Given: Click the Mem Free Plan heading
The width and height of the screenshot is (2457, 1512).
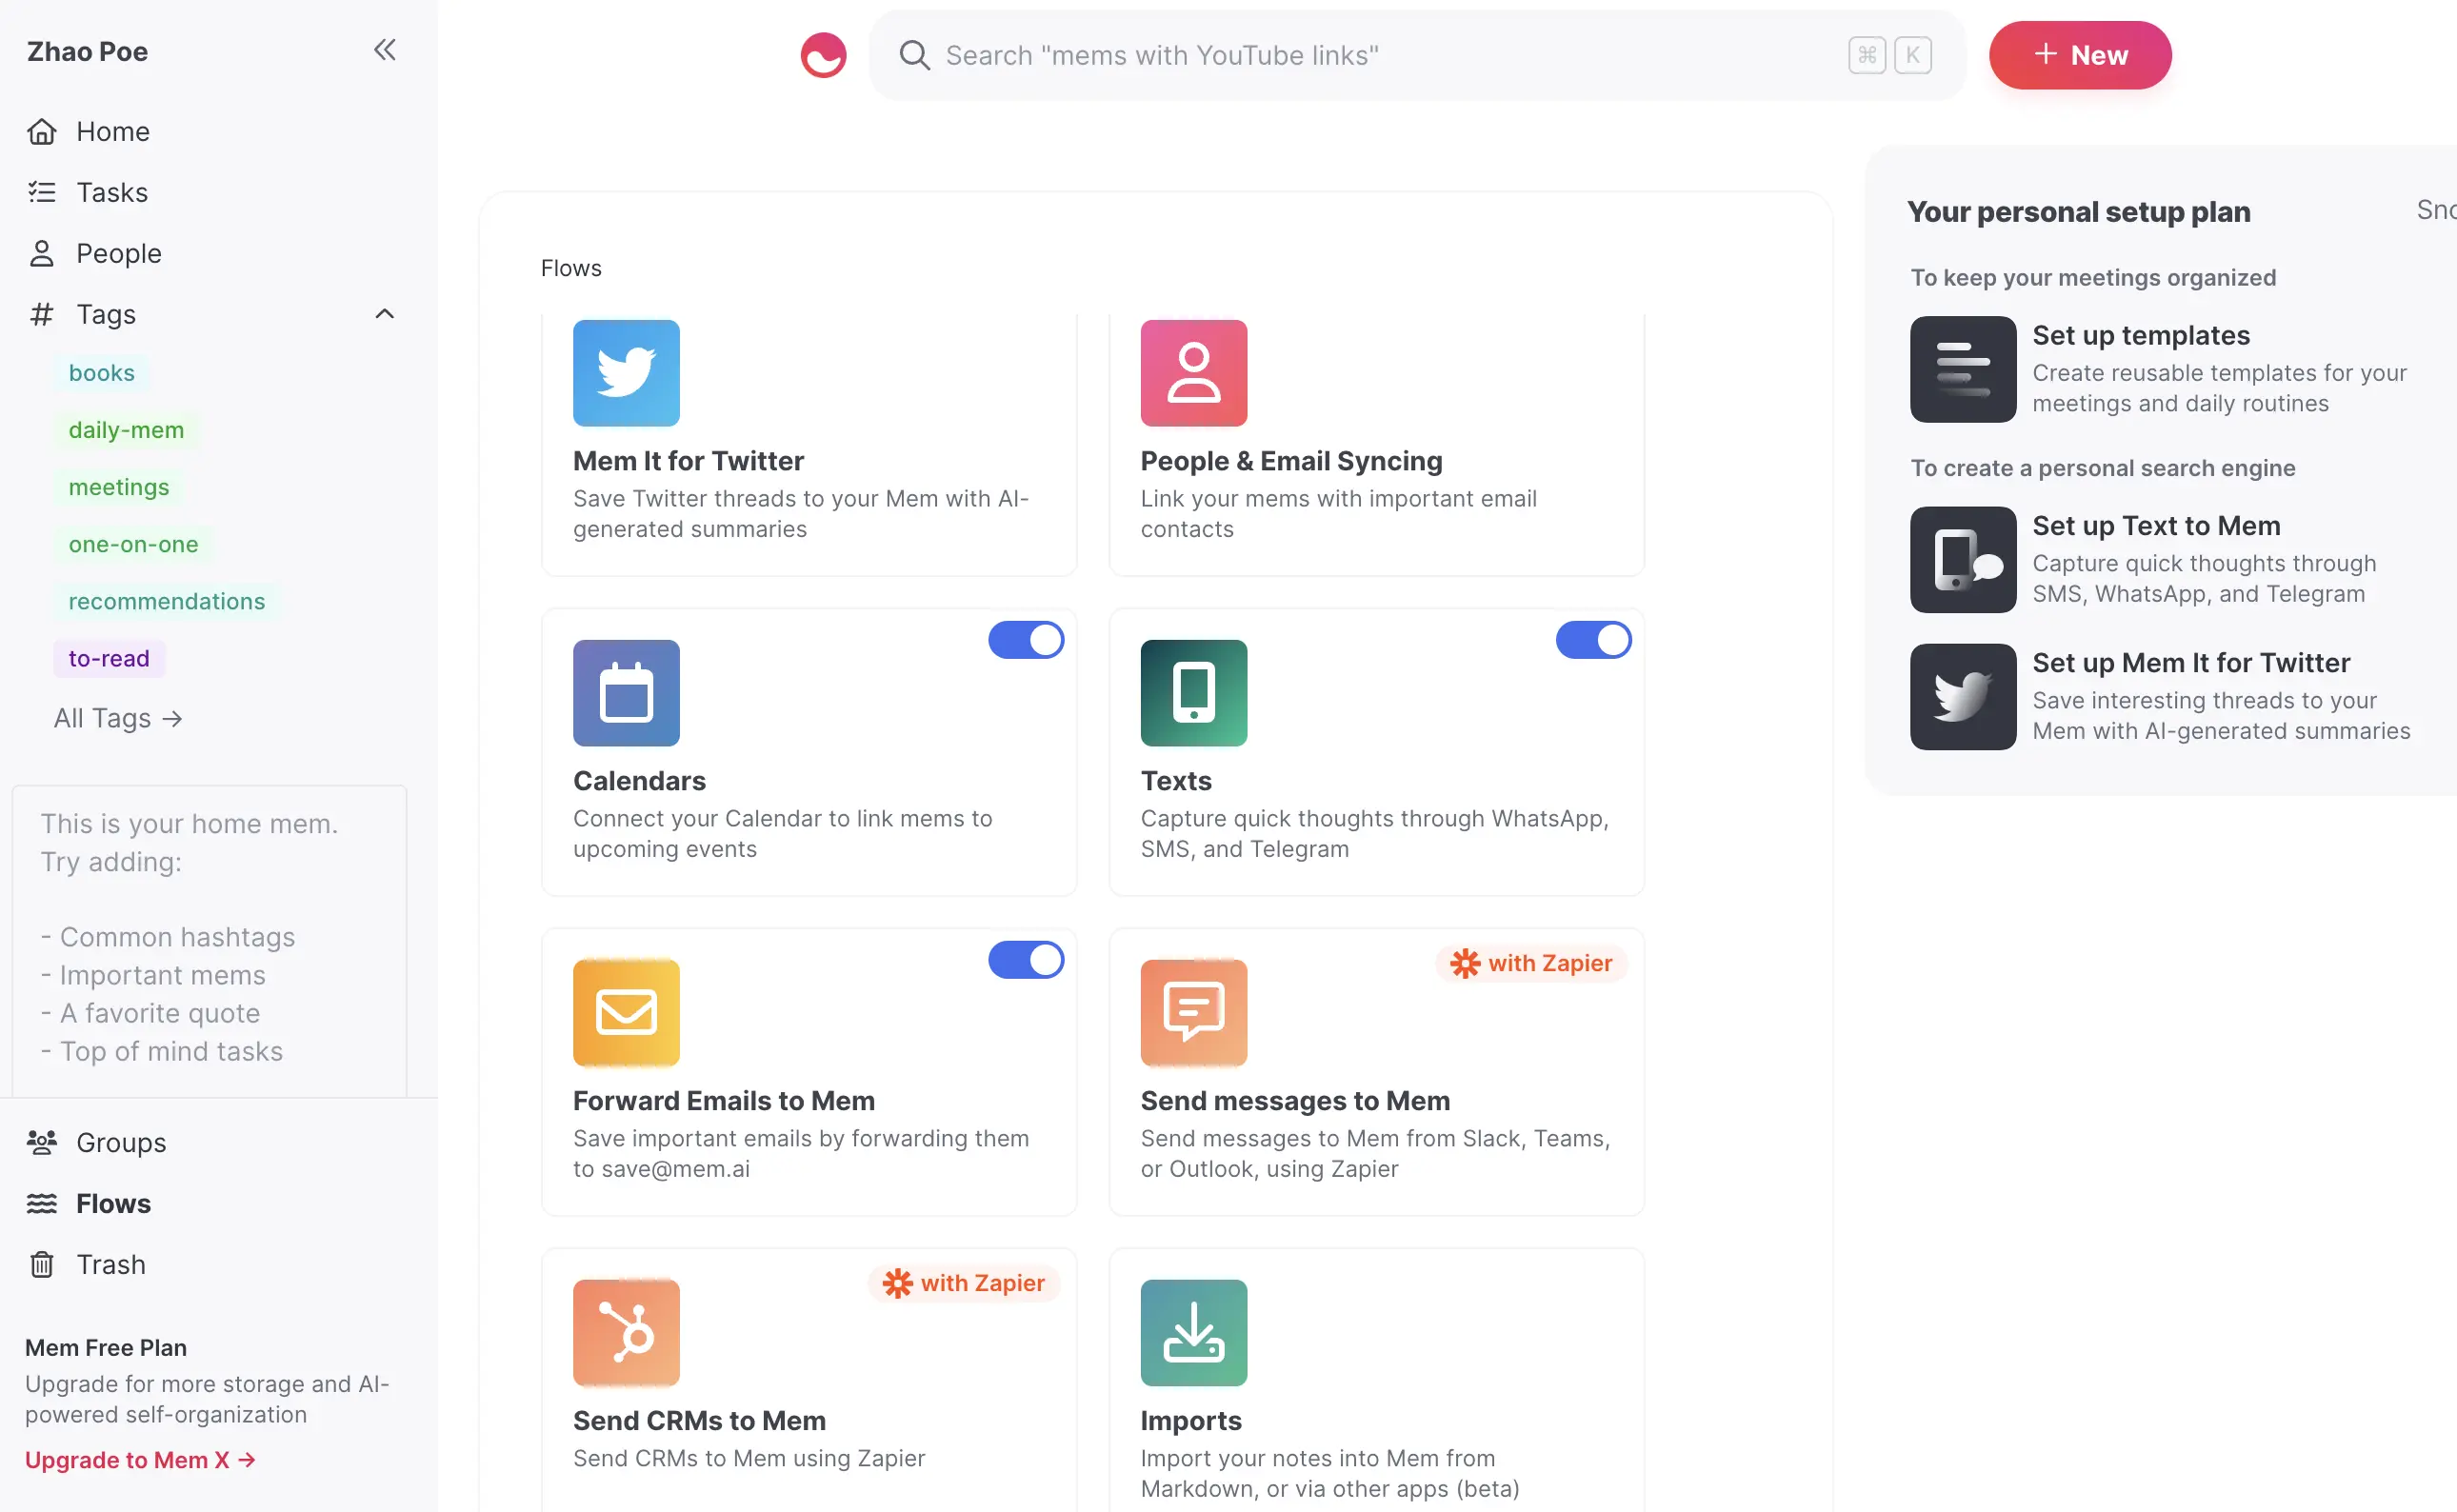Looking at the screenshot, I should tap(105, 1348).
